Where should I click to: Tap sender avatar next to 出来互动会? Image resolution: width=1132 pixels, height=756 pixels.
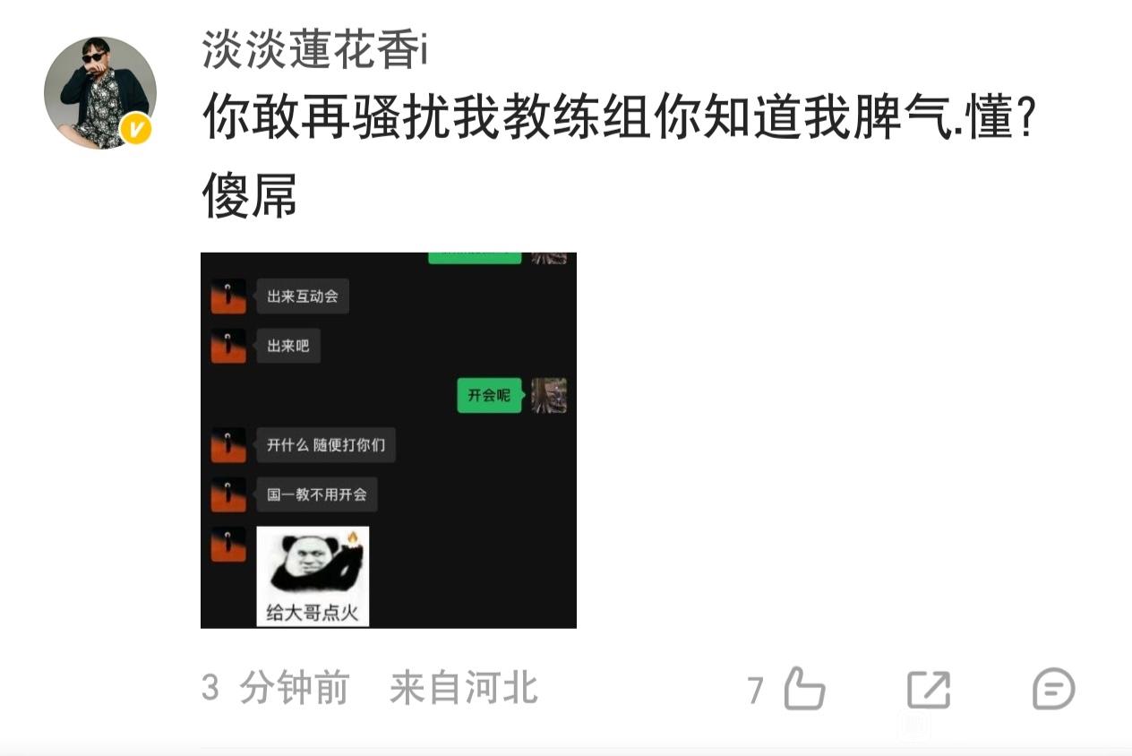(x=228, y=296)
